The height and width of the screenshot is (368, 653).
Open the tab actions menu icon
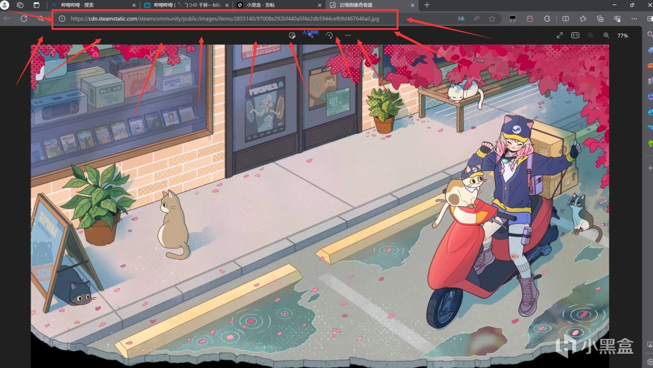[36, 5]
